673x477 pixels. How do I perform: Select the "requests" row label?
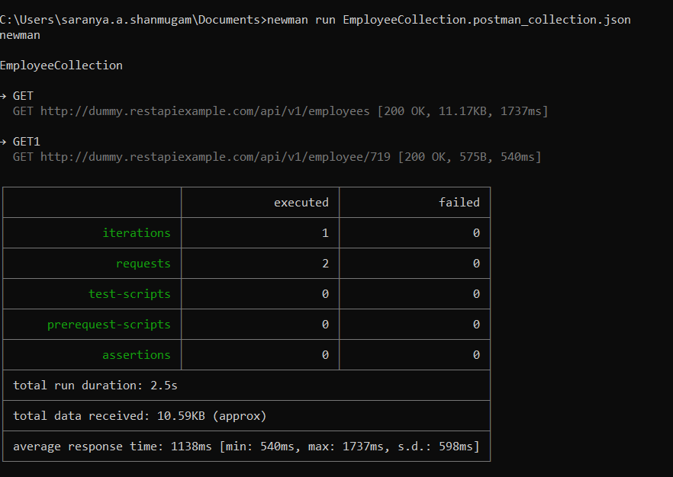tap(143, 264)
